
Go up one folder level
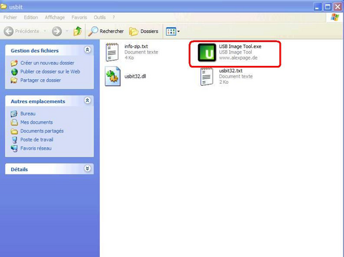coord(78,31)
